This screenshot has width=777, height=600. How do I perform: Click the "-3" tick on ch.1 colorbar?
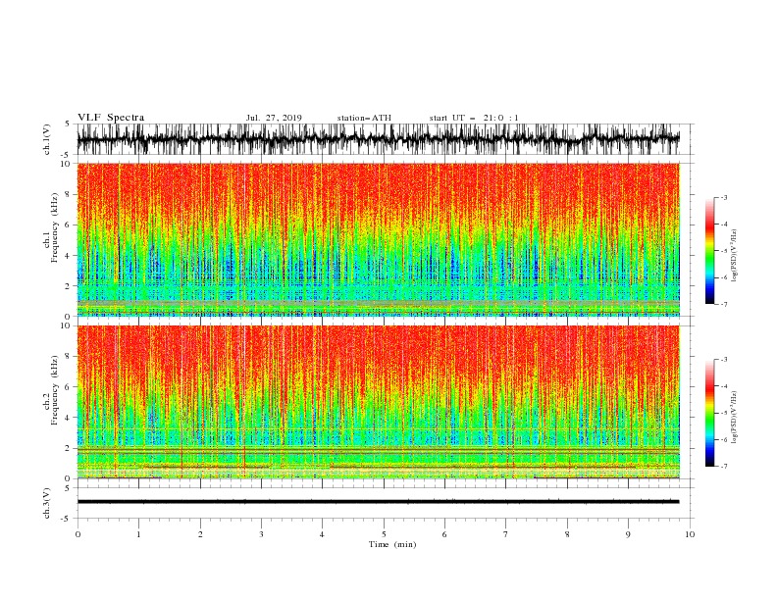[723, 197]
